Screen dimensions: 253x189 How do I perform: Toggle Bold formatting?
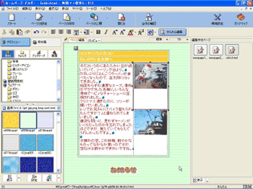pos(98,32)
